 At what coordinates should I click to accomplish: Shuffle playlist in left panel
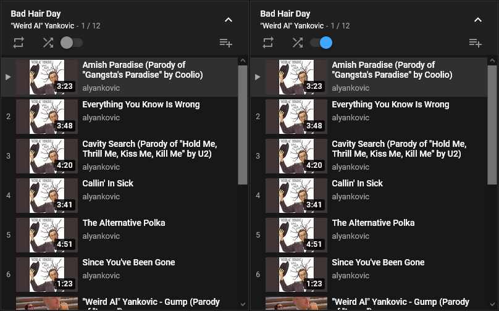point(48,43)
